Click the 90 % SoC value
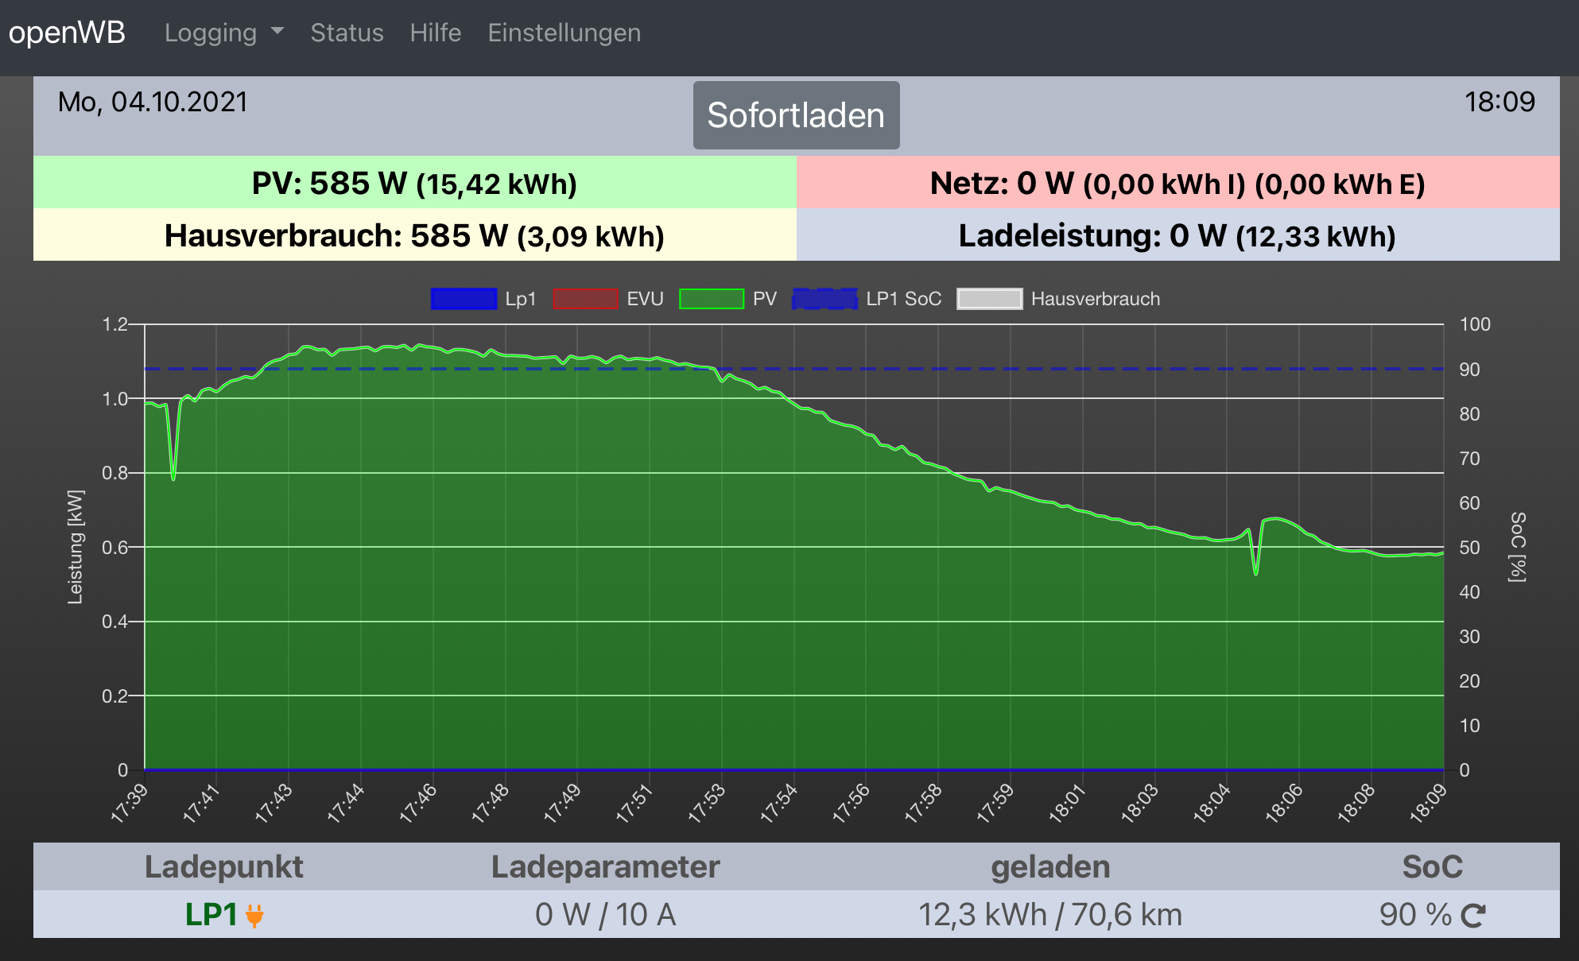The height and width of the screenshot is (961, 1579). [x=1415, y=915]
